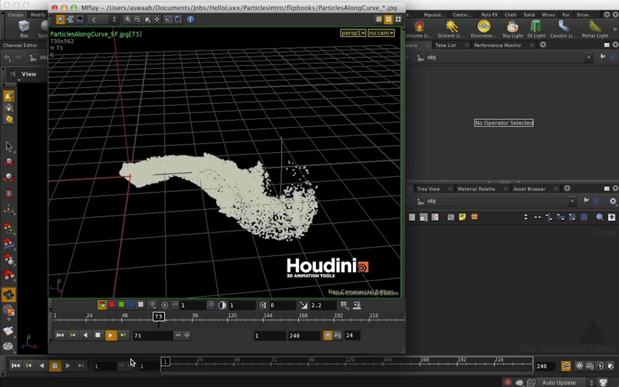
Task: Toggle realtime playback in MPlay
Action: click(328, 335)
